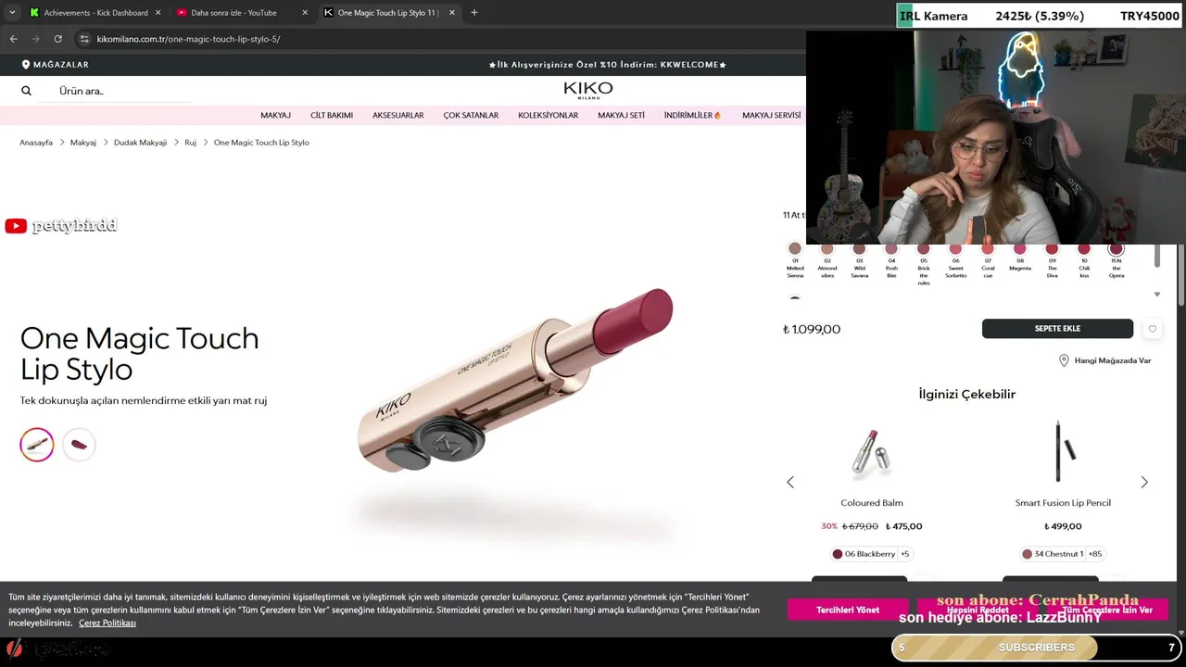Select shade 01 Melted Sienna
This screenshot has height=667, width=1186.
[795, 248]
